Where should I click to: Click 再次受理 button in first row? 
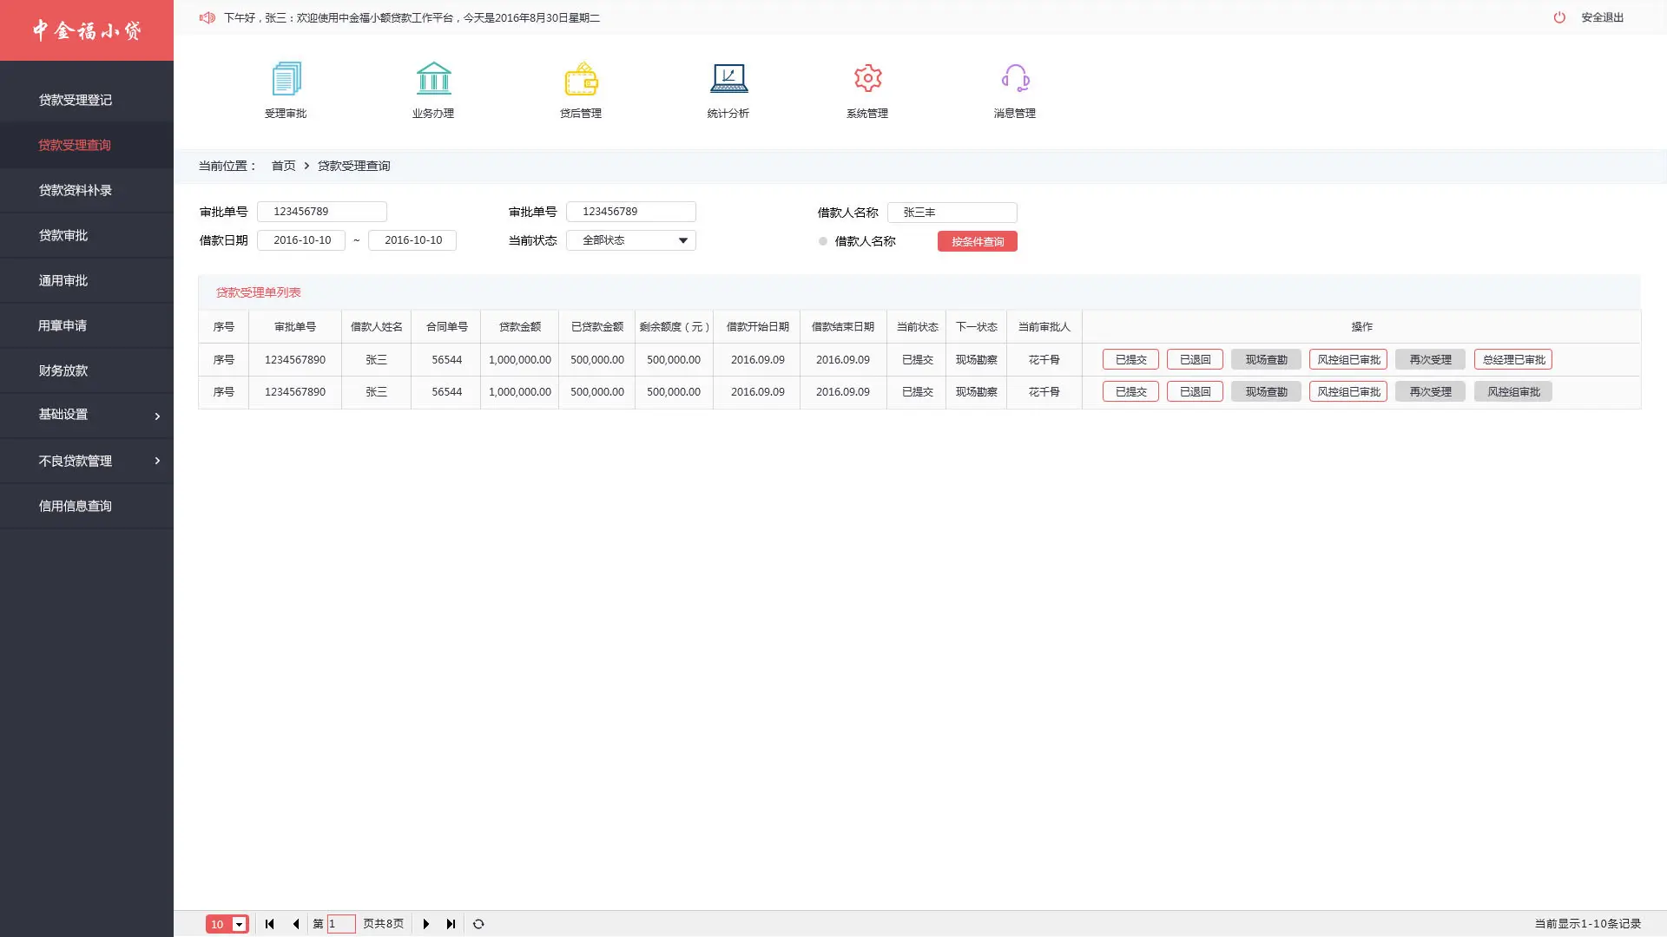(1430, 359)
